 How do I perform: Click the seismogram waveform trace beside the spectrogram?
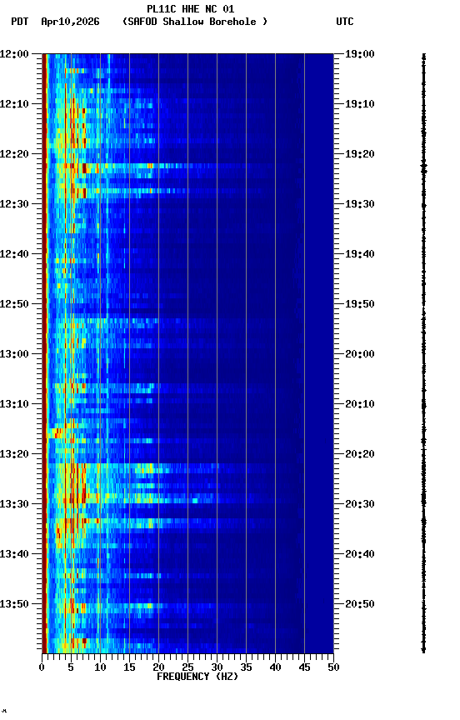pyautogui.click(x=423, y=353)
